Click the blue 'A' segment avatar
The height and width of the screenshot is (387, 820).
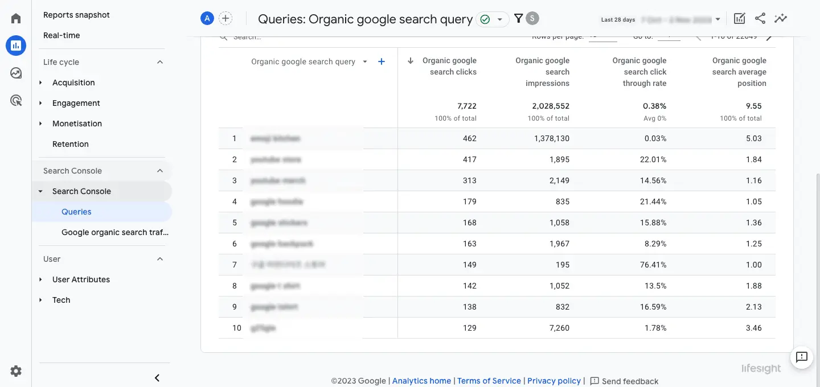coord(207,18)
